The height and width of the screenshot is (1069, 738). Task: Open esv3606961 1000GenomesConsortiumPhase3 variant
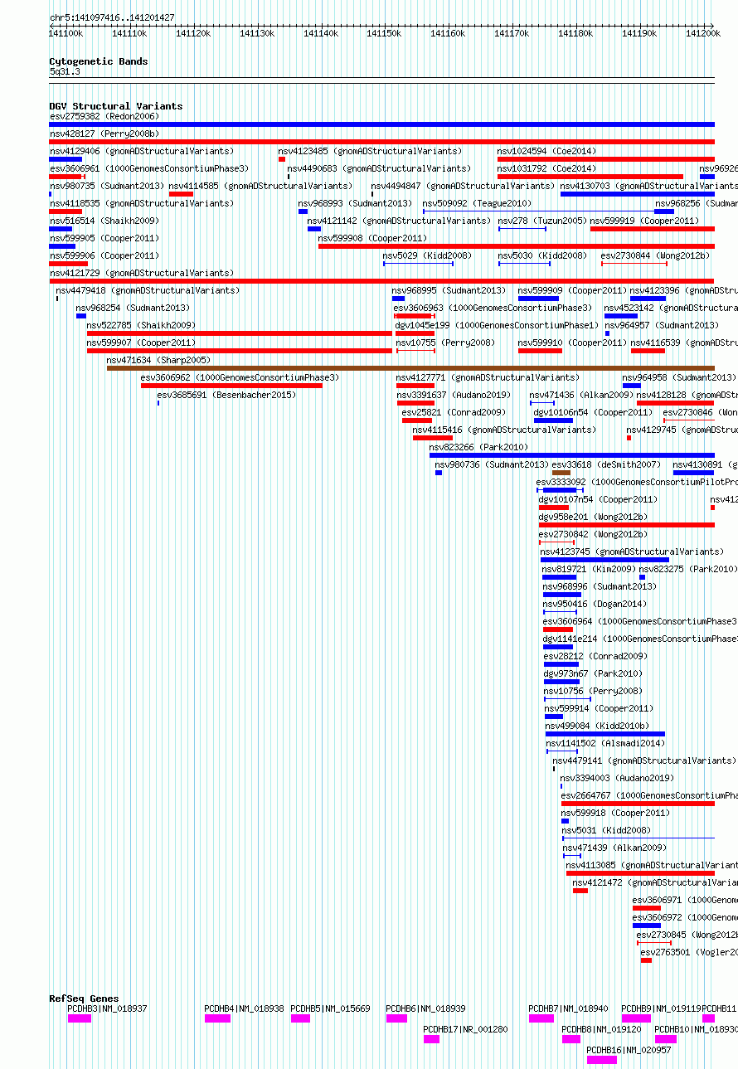pos(149,168)
